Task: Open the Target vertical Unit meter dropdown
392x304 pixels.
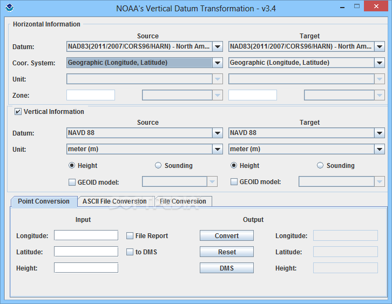Action: coord(307,149)
